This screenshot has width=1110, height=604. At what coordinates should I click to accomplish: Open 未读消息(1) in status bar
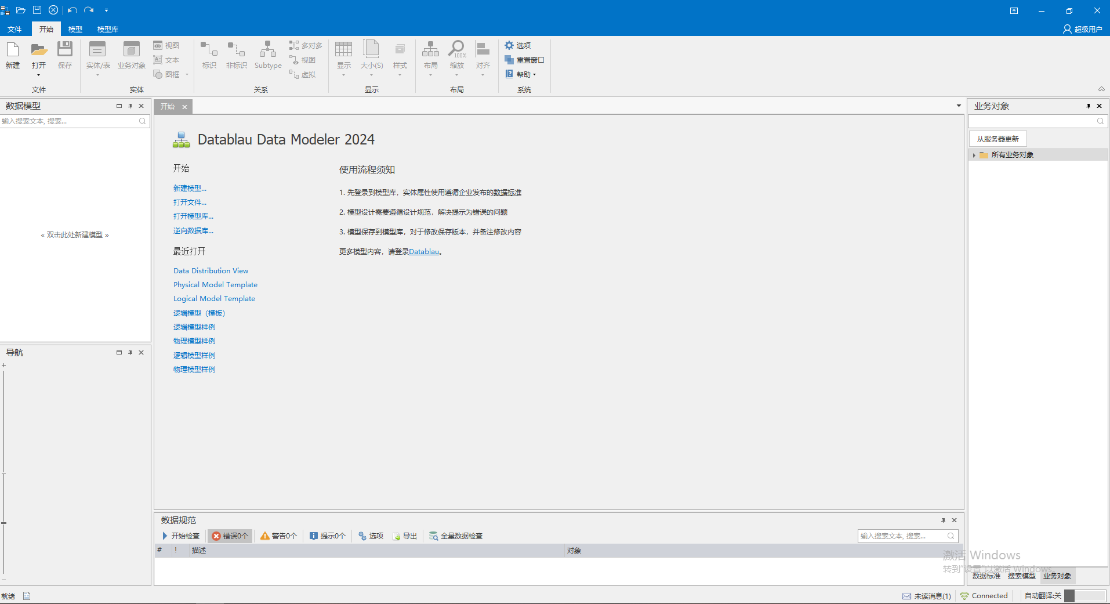point(927,596)
